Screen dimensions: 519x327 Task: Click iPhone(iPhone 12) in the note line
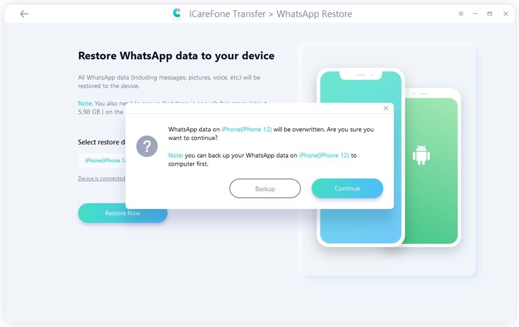click(324, 155)
